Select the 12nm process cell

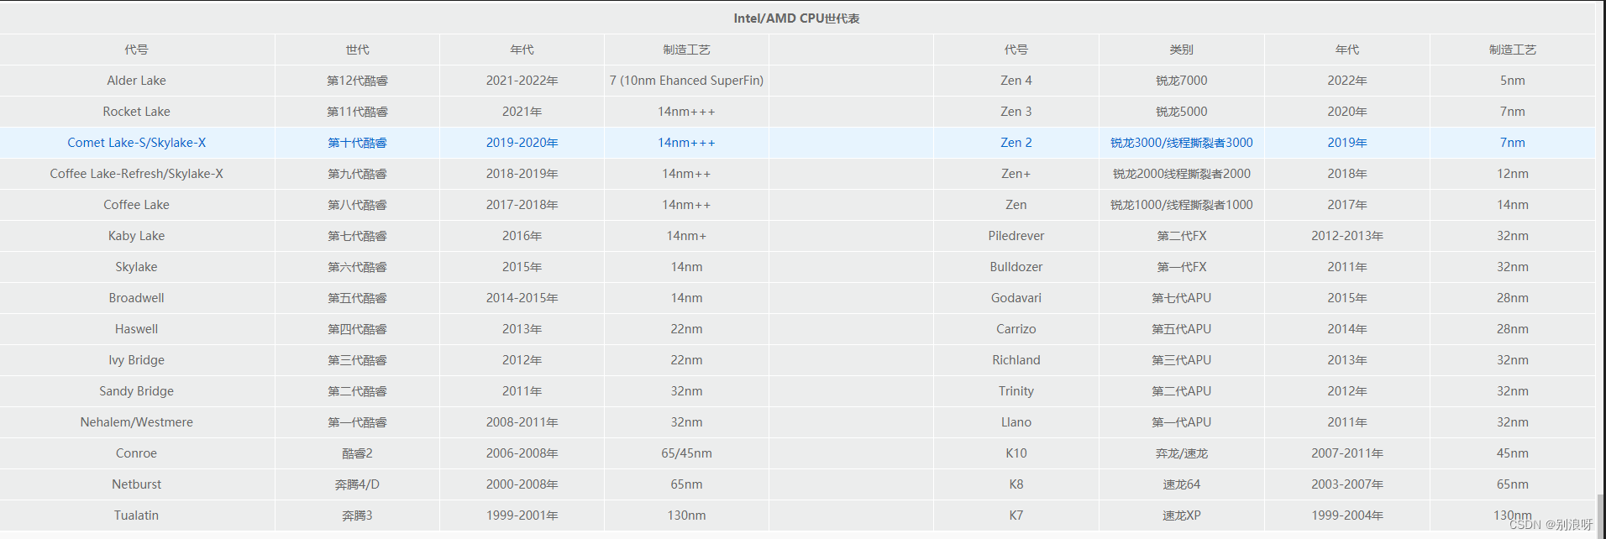(x=1512, y=174)
